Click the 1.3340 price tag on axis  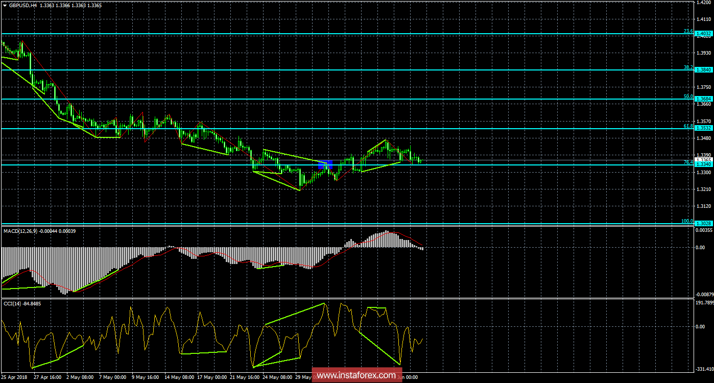coord(704,164)
